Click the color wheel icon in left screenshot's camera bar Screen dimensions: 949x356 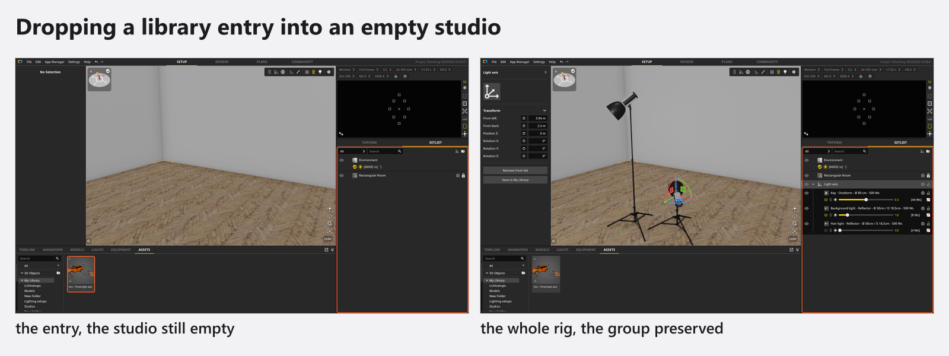pos(396,77)
